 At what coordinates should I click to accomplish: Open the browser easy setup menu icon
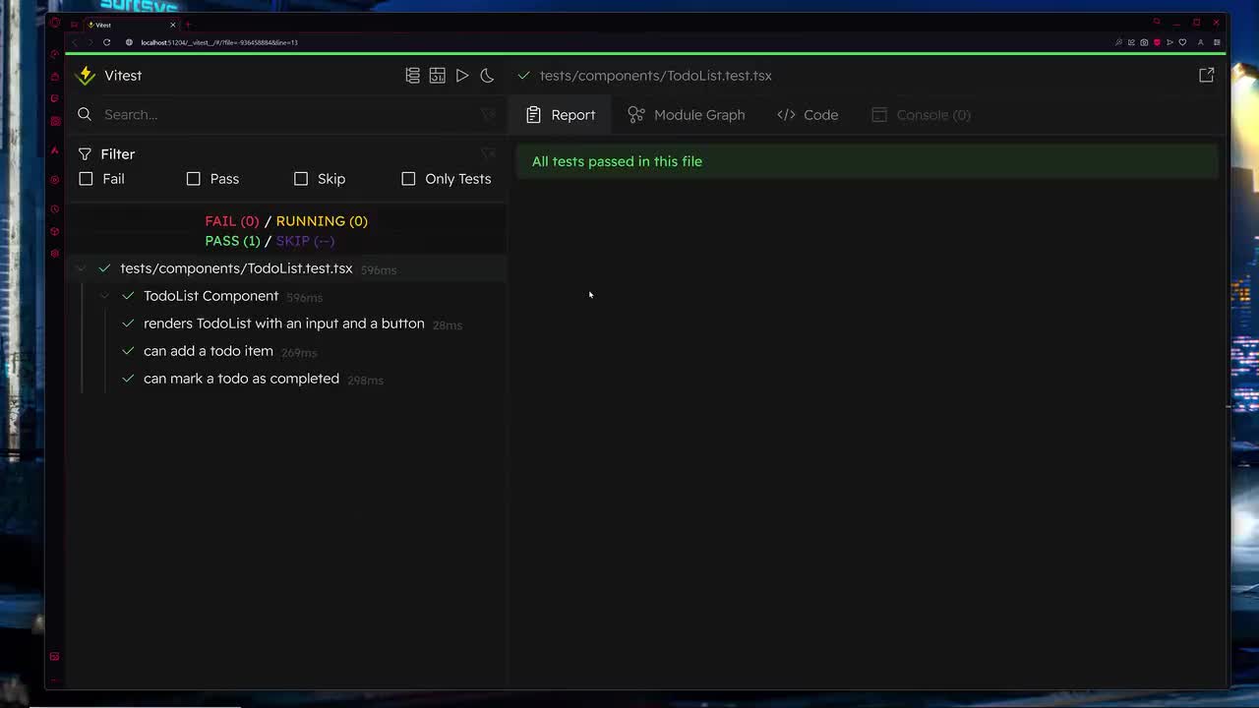click(x=1217, y=42)
